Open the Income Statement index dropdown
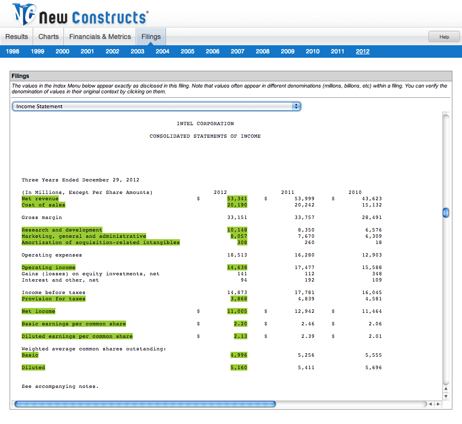 (x=156, y=106)
